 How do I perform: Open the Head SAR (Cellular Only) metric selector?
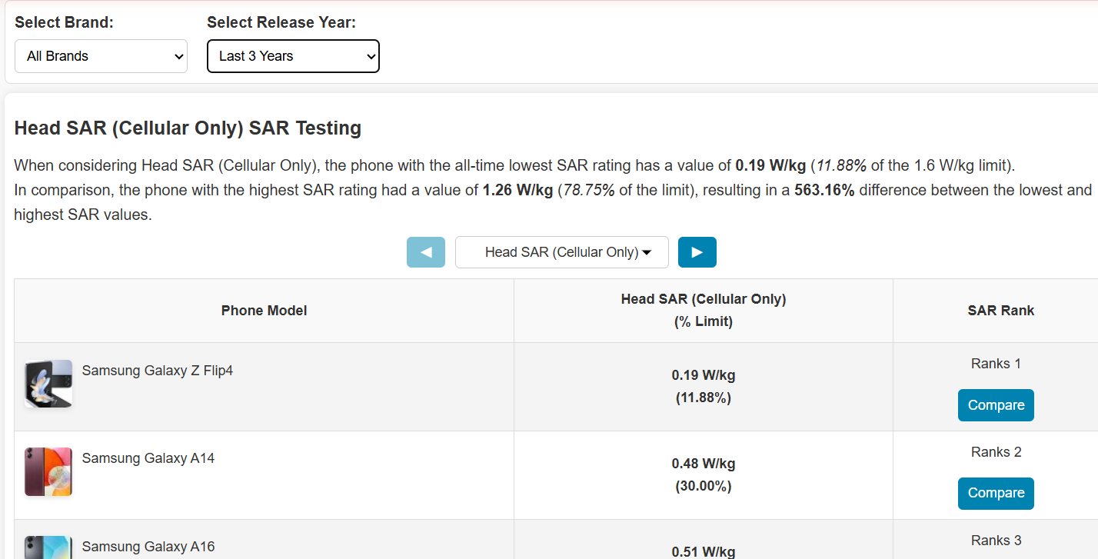561,251
